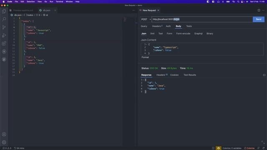Image resolution: width=267 pixels, height=150 pixels.
Task: Open the Run and Debug view
Action: coord(4,35)
